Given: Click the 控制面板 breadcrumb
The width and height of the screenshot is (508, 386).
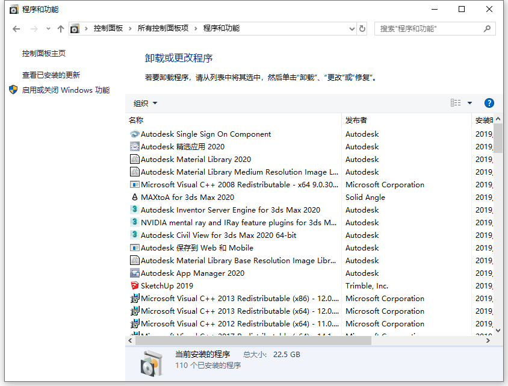Looking at the screenshot, I should click(x=108, y=28).
